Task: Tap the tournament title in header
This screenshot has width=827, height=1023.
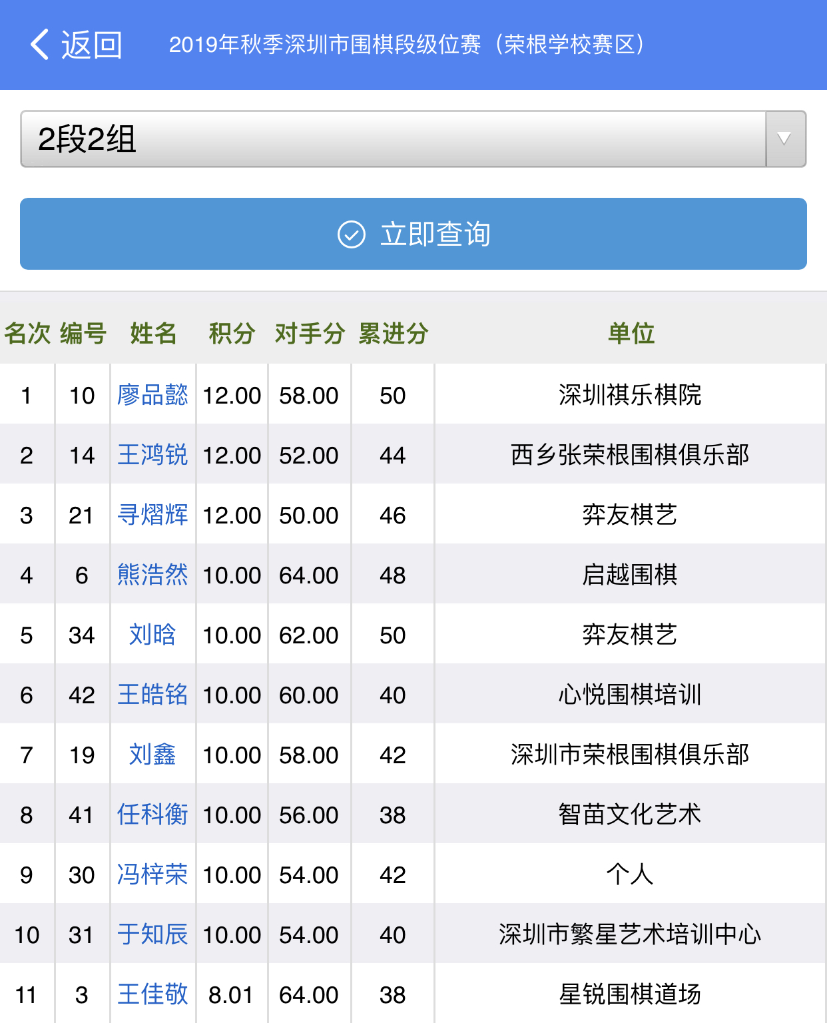Action: tap(407, 45)
